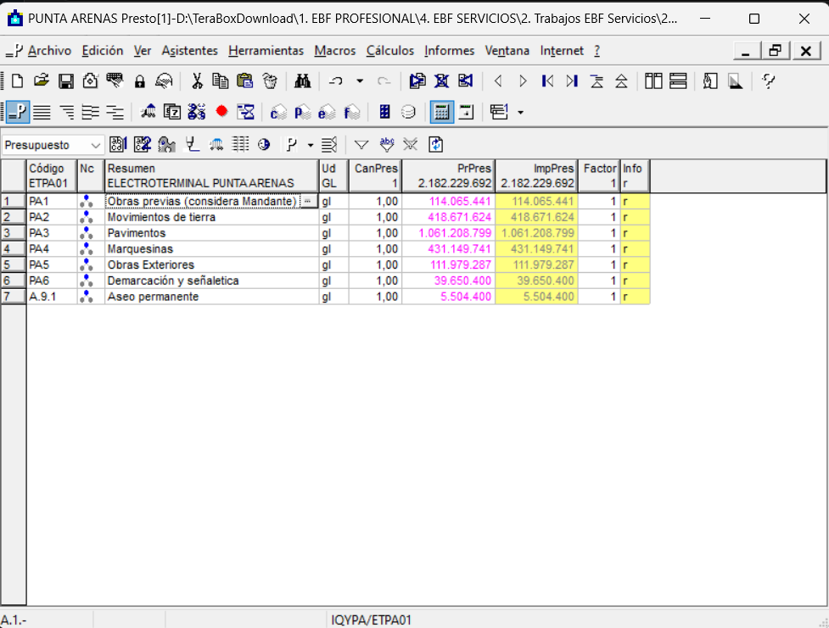
Task: Click the abc1 text column icon
Action: (118, 144)
